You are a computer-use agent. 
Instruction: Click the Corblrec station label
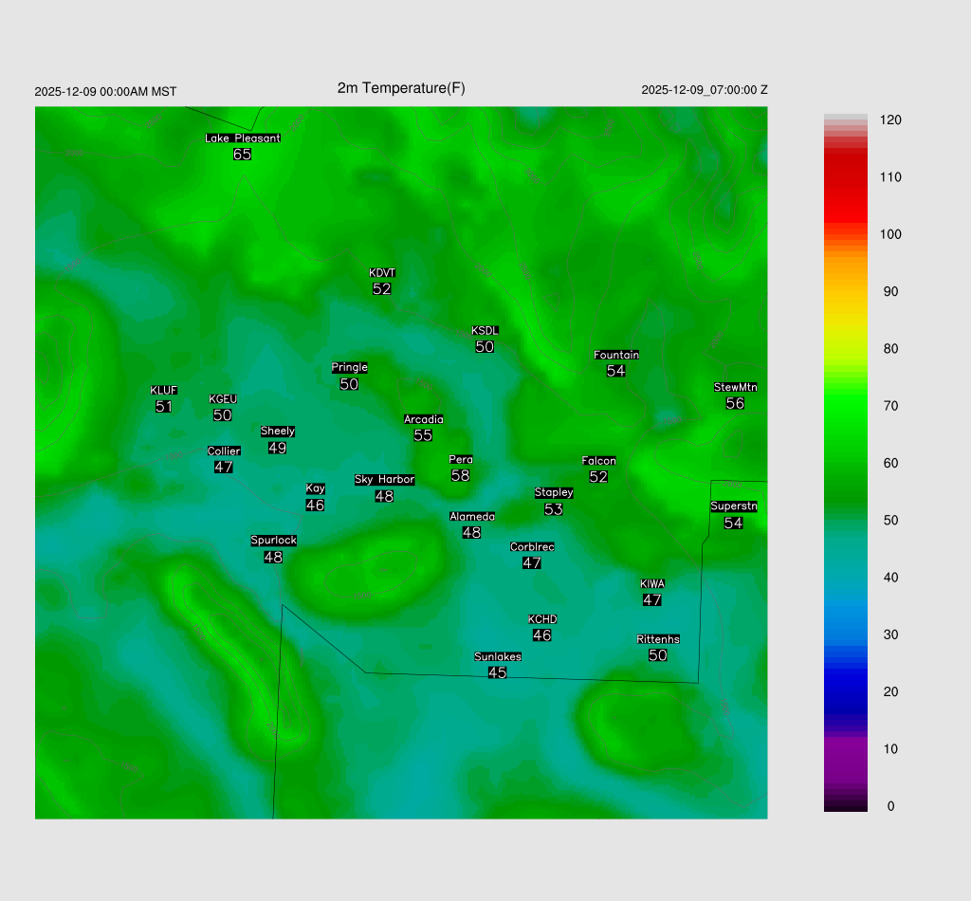[532, 547]
